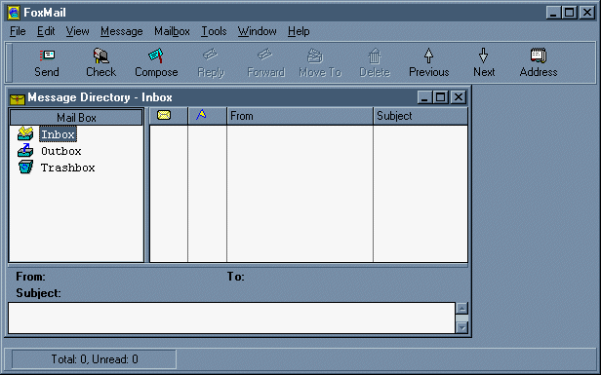
Task: Open the Message menu
Action: pos(122,31)
